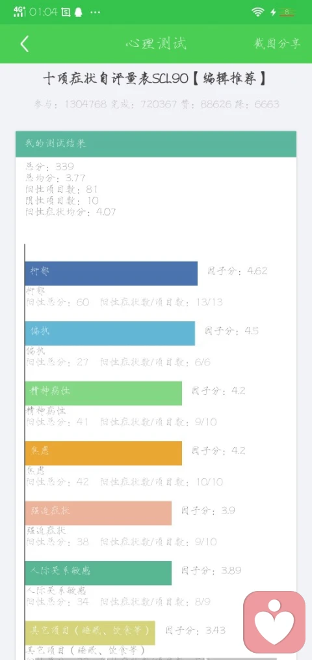
Task: Tap the 4G signal strength icon
Action: point(19,12)
